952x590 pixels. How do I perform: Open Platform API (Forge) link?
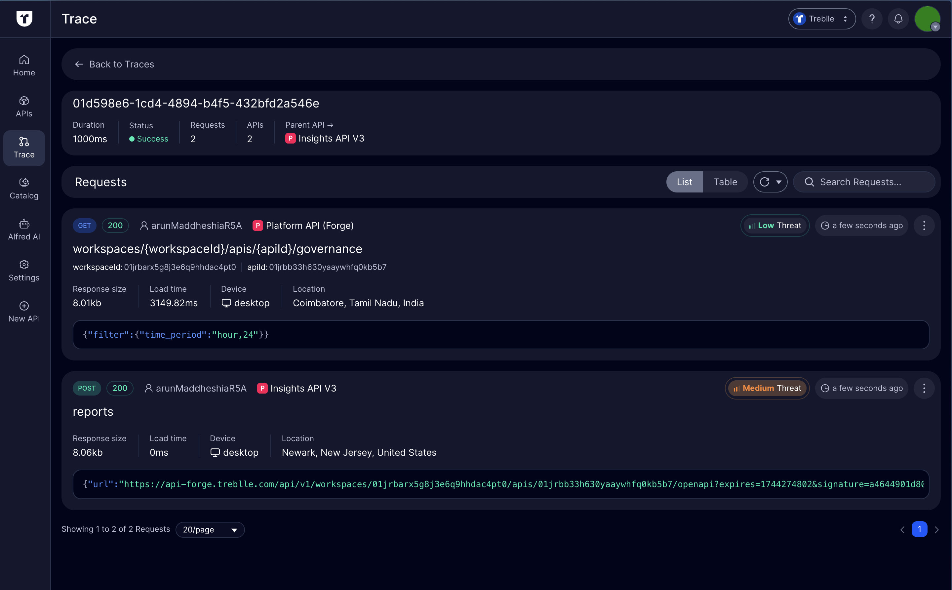[303, 226]
